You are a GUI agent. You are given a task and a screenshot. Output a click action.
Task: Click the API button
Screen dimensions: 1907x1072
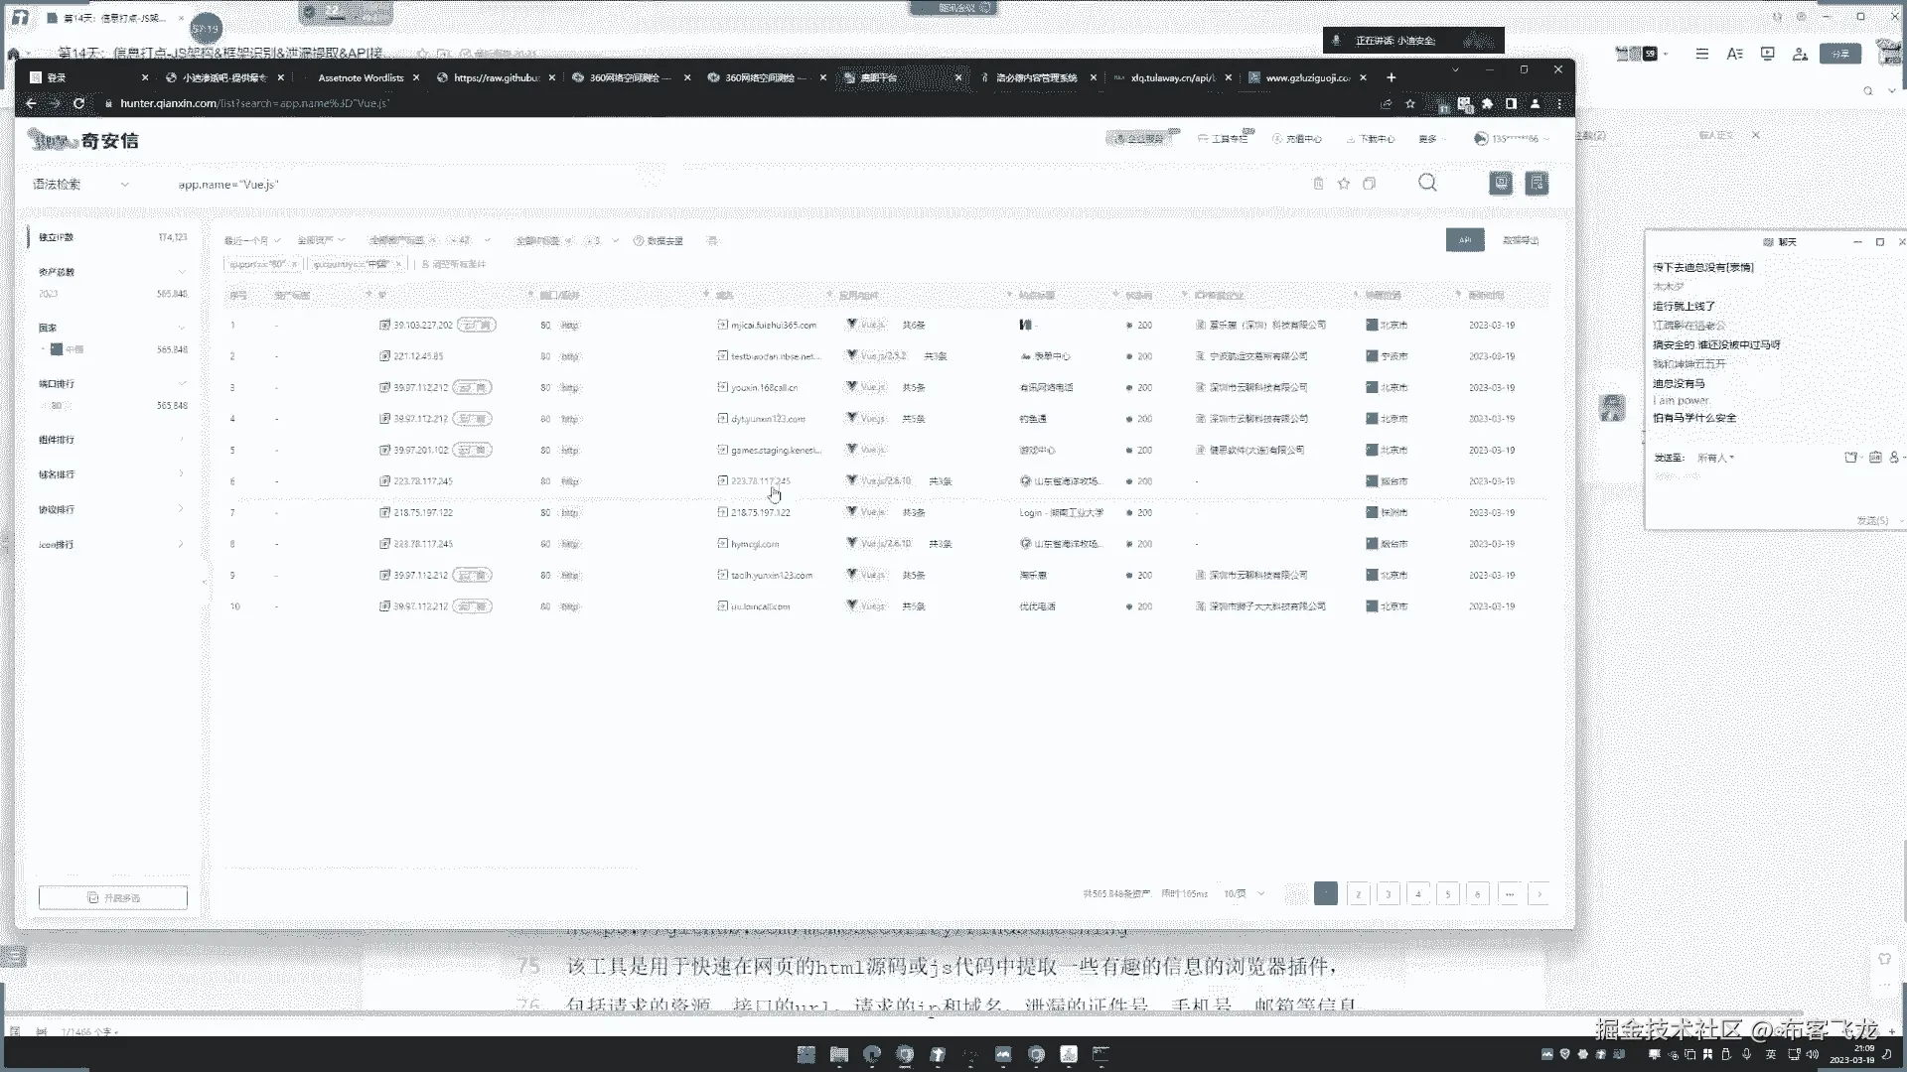pyautogui.click(x=1464, y=240)
